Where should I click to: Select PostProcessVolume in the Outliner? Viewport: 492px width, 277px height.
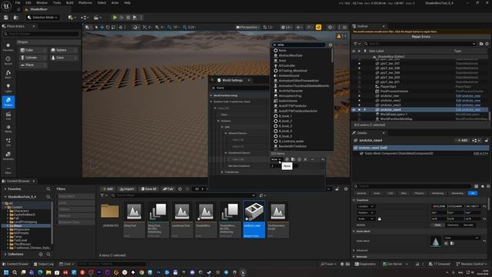pyautogui.click(x=394, y=91)
